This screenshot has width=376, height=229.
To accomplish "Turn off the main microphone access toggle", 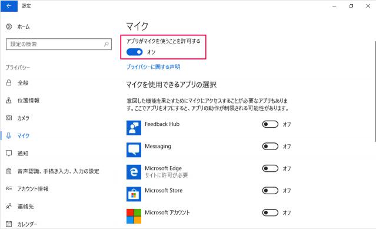I will [135, 52].
